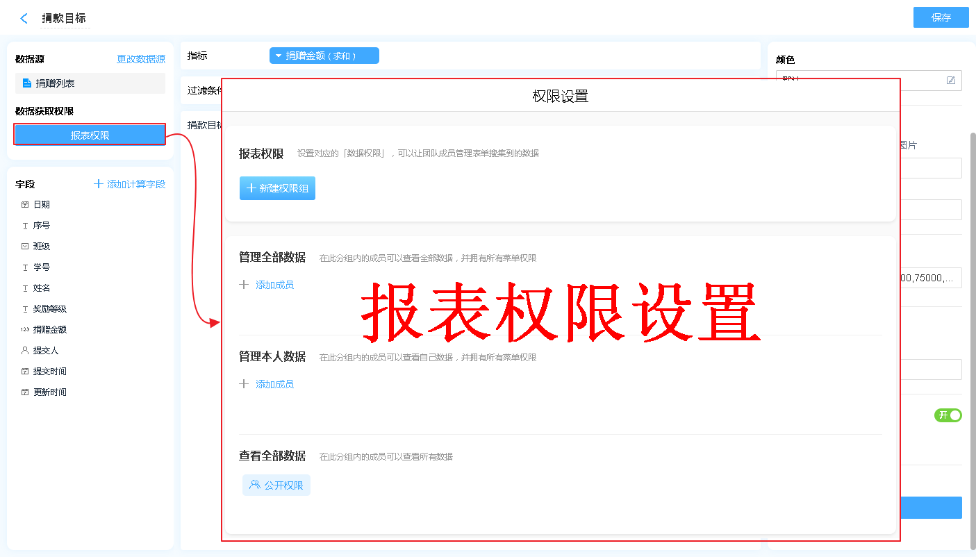Screen dimensions: 976x557
Task: Click the edit icon in color field
Action: 951,81
